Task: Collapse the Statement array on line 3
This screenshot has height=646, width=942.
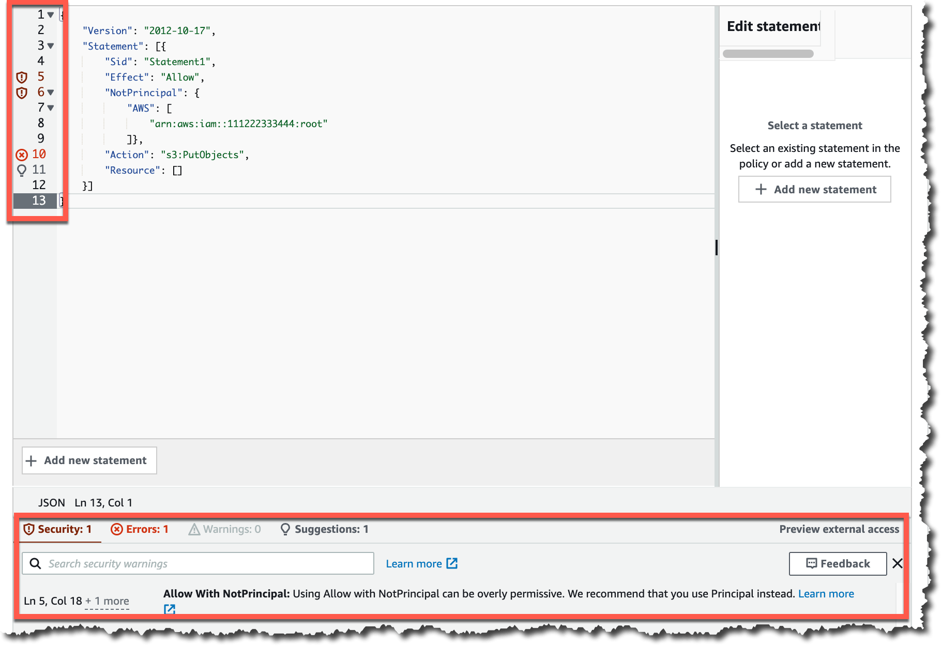Action: (x=50, y=45)
